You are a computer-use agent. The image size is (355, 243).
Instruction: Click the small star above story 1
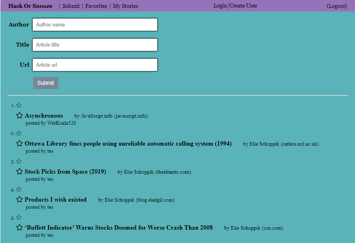tap(19, 105)
